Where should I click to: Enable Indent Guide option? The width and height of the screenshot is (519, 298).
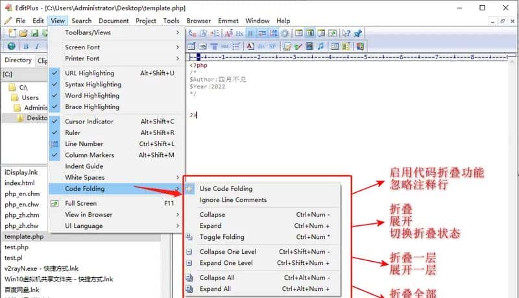pyautogui.click(x=117, y=167)
